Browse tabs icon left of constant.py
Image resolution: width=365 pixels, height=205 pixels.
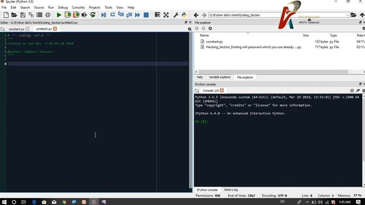tap(2, 29)
